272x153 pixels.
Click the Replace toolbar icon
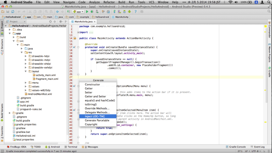(51, 12)
